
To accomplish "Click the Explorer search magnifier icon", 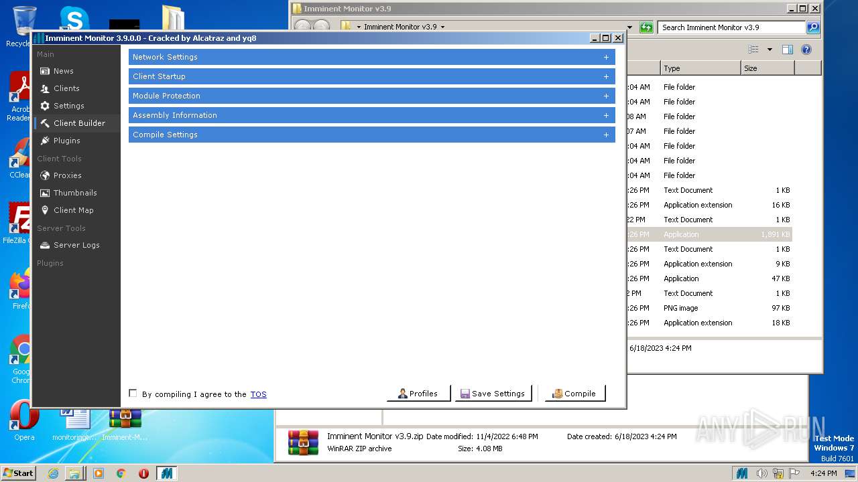I will 813,27.
